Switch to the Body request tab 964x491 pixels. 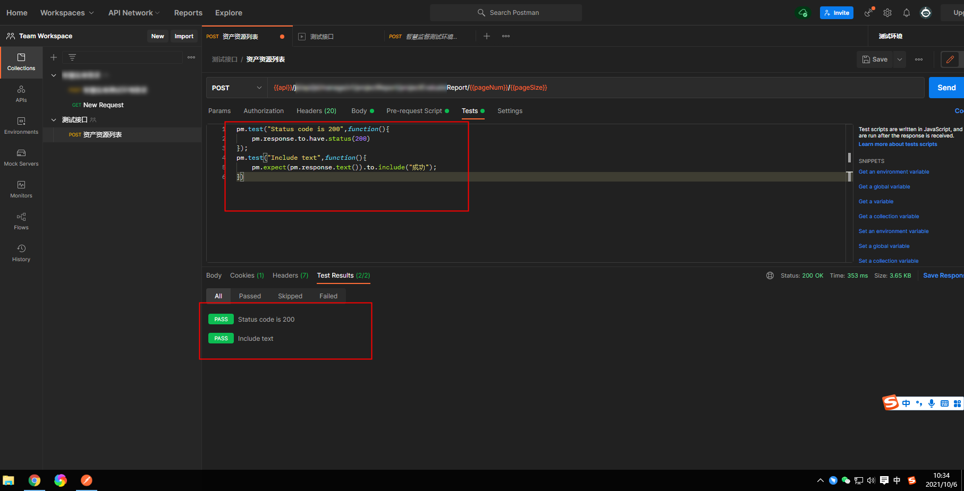362,111
